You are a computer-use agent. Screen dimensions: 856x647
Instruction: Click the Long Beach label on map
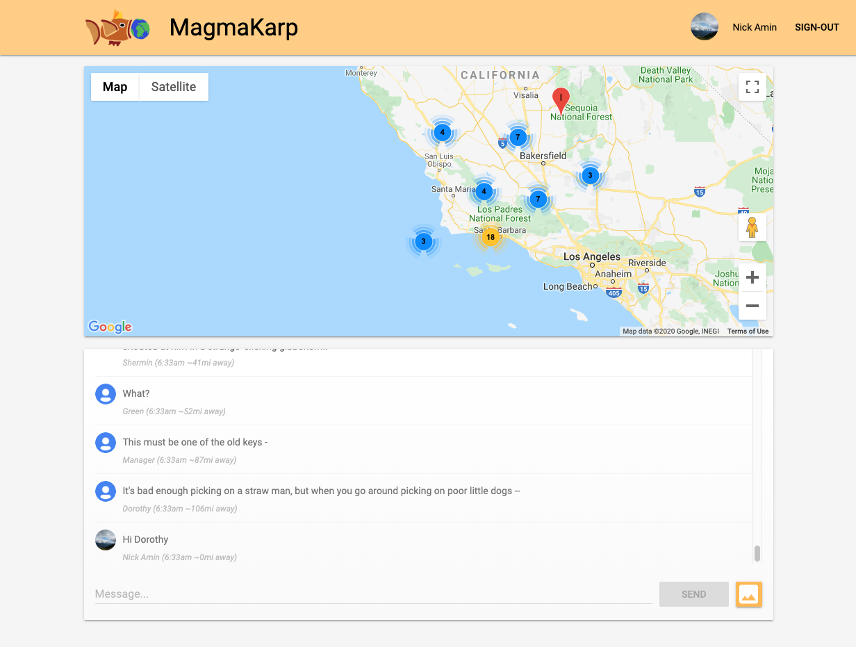tap(568, 286)
